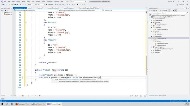Image resolution: width=190 pixels, height=106 pixels.
Task: Click the Solution Explorer Home icon
Action: tap(154, 11)
